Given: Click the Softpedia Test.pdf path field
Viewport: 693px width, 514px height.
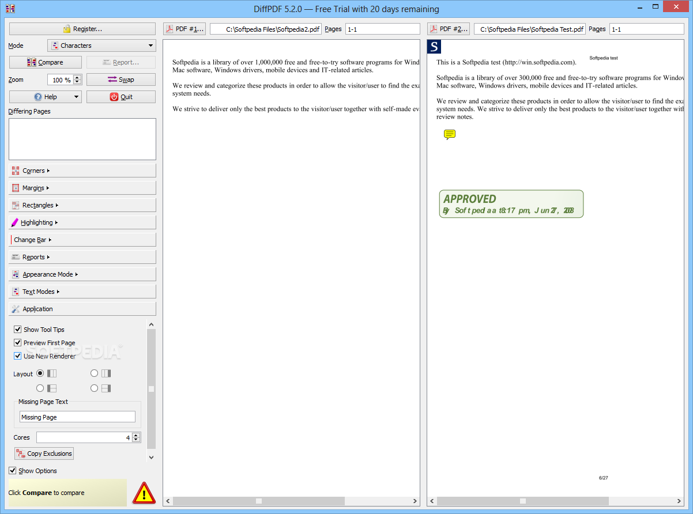Looking at the screenshot, I should (x=530, y=29).
